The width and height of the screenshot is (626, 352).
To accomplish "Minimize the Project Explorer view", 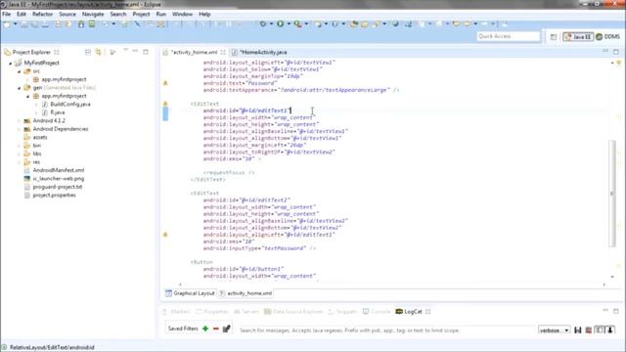I will tap(135, 51).
